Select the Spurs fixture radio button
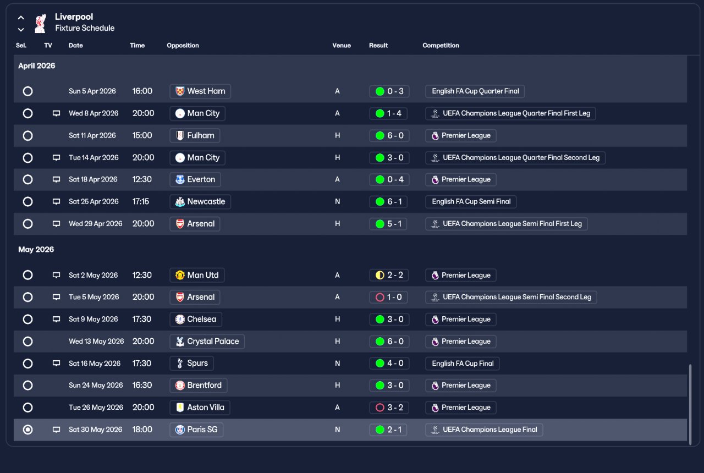Image resolution: width=704 pixels, height=473 pixels. click(28, 364)
